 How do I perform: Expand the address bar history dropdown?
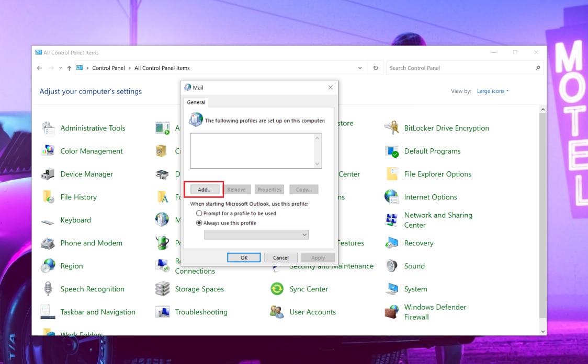coord(359,68)
